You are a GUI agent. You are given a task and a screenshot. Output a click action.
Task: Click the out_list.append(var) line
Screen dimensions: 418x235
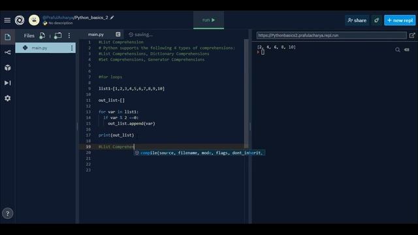point(131,123)
